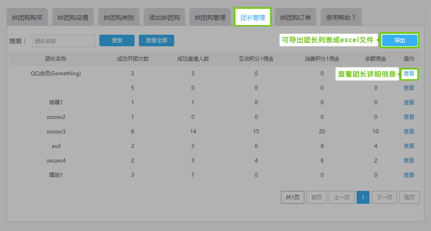Open the 拼团购类别 tab

pos(118,17)
